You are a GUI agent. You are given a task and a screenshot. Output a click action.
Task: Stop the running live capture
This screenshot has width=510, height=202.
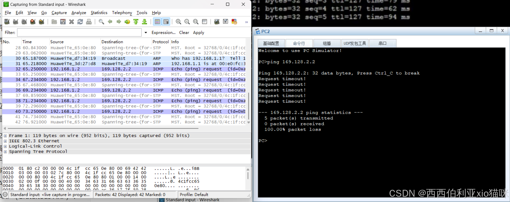pos(33,22)
